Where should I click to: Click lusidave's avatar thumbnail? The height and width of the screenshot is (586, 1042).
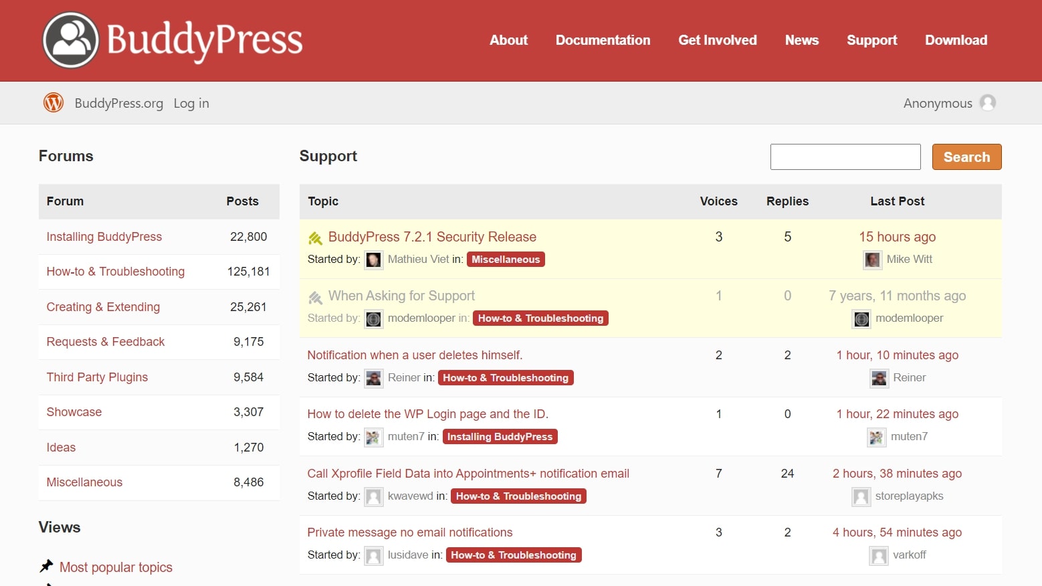click(x=374, y=555)
